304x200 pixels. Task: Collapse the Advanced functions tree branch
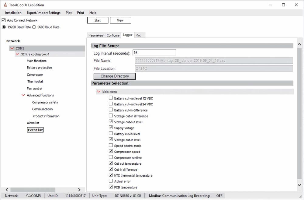pyautogui.click(x=23, y=95)
